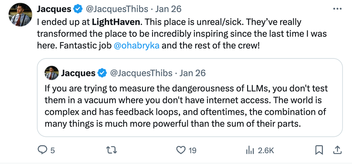Click the bold Jacques display name

[54, 9]
